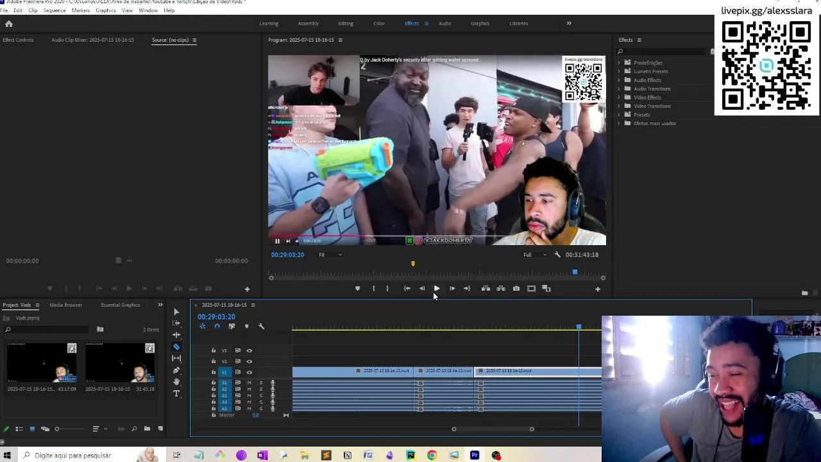821x462 pixels.
Task: Expand Predefinições effects folder
Action: click(619, 63)
